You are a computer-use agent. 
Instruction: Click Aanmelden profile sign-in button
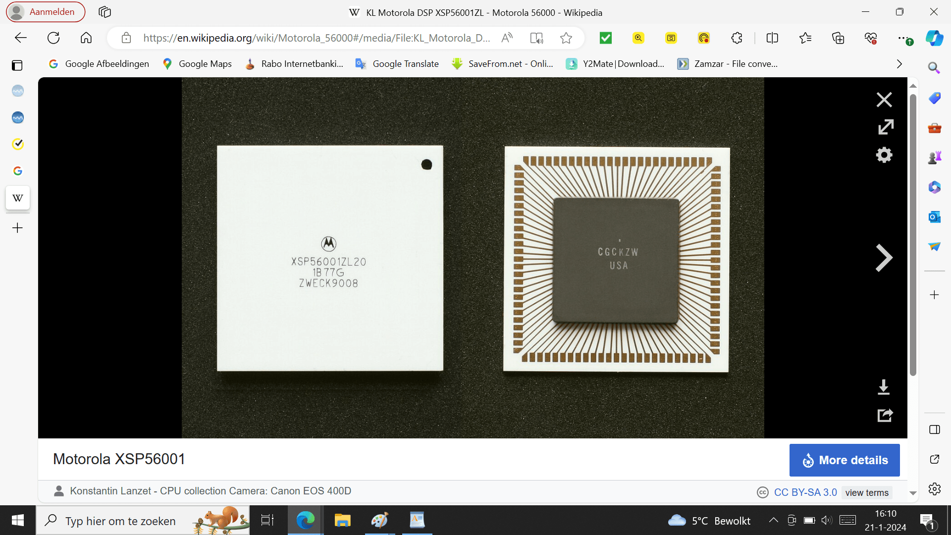[x=46, y=12]
